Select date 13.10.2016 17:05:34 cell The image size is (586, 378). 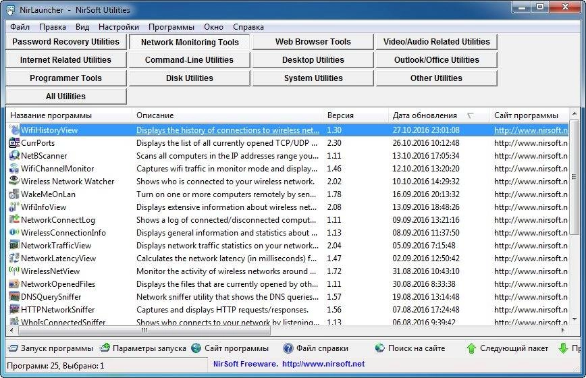point(426,156)
